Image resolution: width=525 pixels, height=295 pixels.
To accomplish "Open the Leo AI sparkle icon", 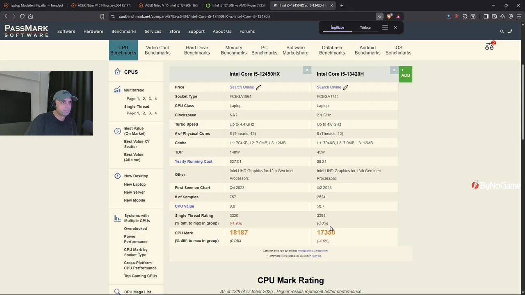I will [x=502, y=16].
